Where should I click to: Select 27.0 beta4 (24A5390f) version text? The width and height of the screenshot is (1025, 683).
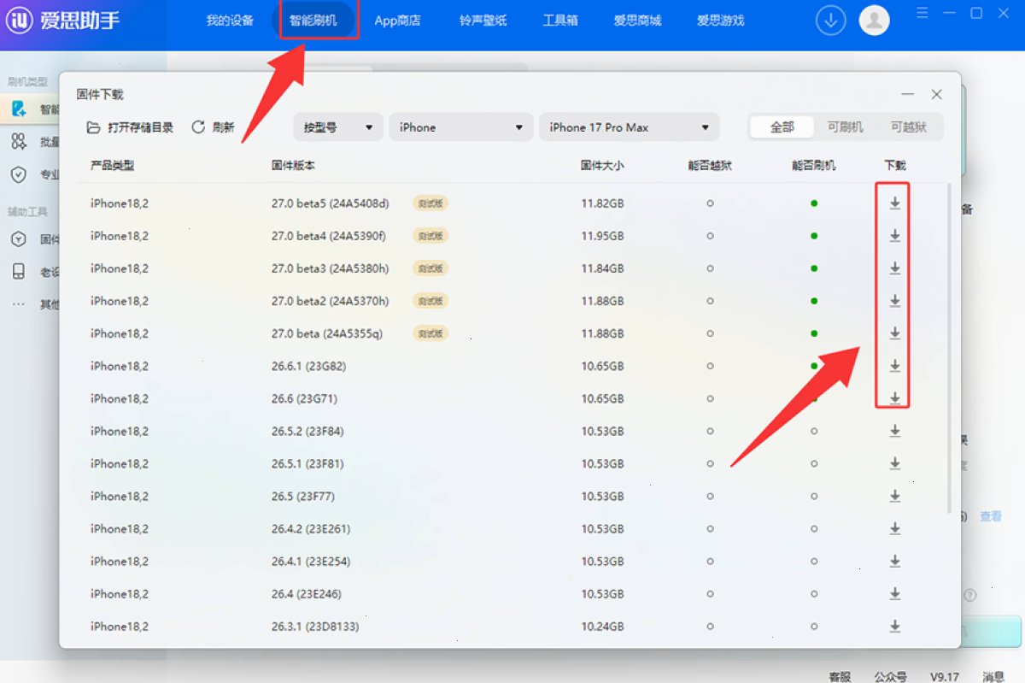[x=328, y=236]
